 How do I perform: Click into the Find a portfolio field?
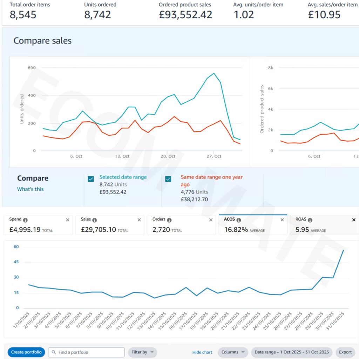89,352
